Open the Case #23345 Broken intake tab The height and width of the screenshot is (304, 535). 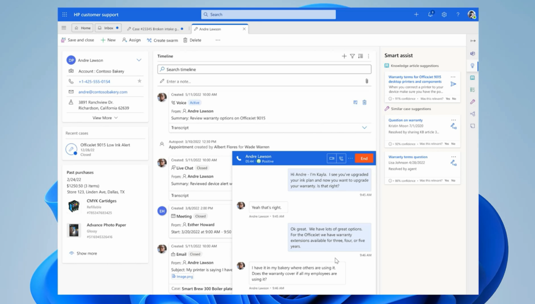(x=155, y=29)
